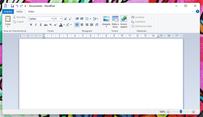Select align text right

pyautogui.click(x=87, y=25)
